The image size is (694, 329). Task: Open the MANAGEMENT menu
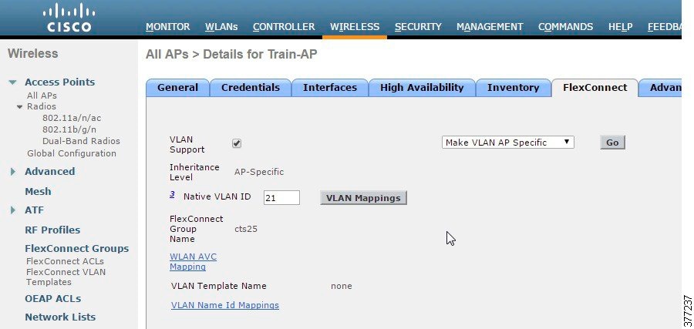click(x=490, y=26)
